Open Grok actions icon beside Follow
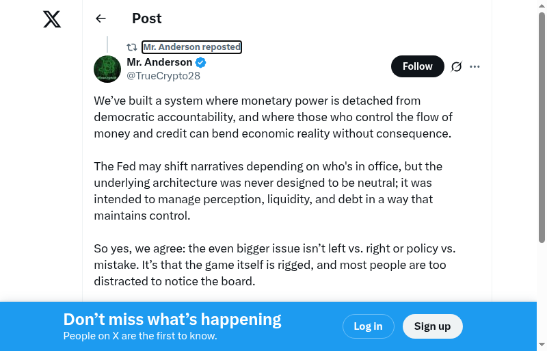The image size is (547, 351). point(457,66)
